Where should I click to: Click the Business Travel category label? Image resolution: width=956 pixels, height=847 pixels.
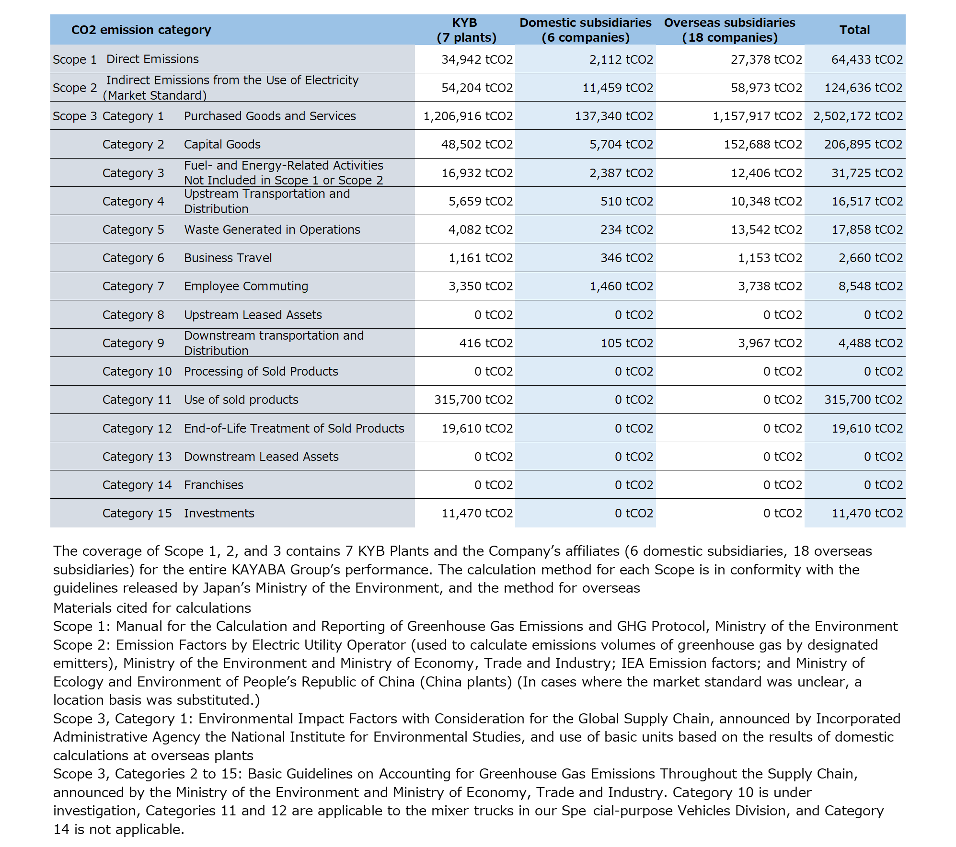228,258
